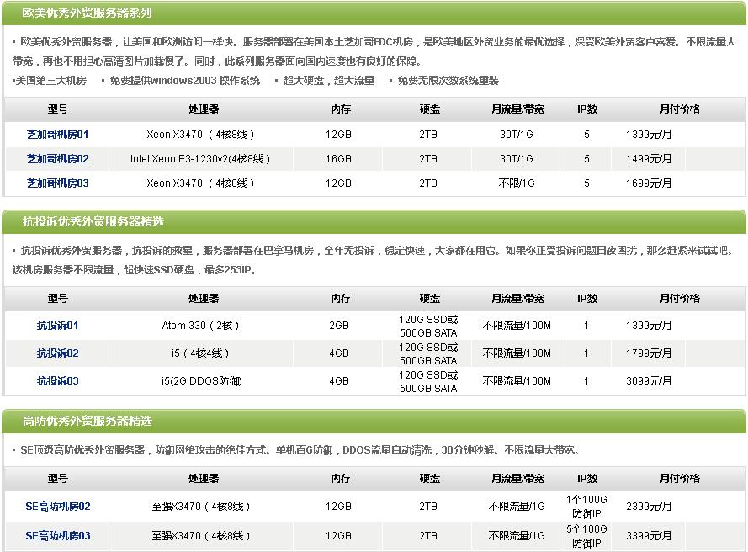748x552 pixels.
Task: Open the 芝加哥机房03 server link
Action: coord(57,183)
